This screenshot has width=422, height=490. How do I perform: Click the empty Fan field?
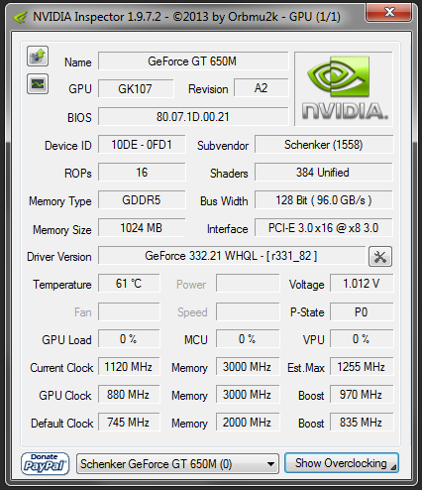tap(129, 311)
